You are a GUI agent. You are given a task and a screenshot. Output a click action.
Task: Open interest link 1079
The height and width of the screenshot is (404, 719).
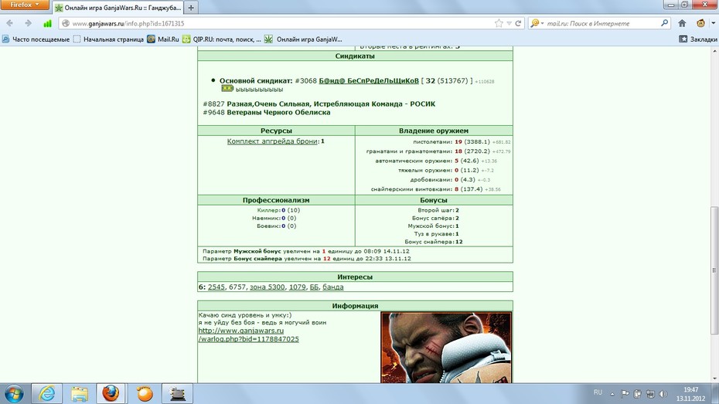coord(297,287)
